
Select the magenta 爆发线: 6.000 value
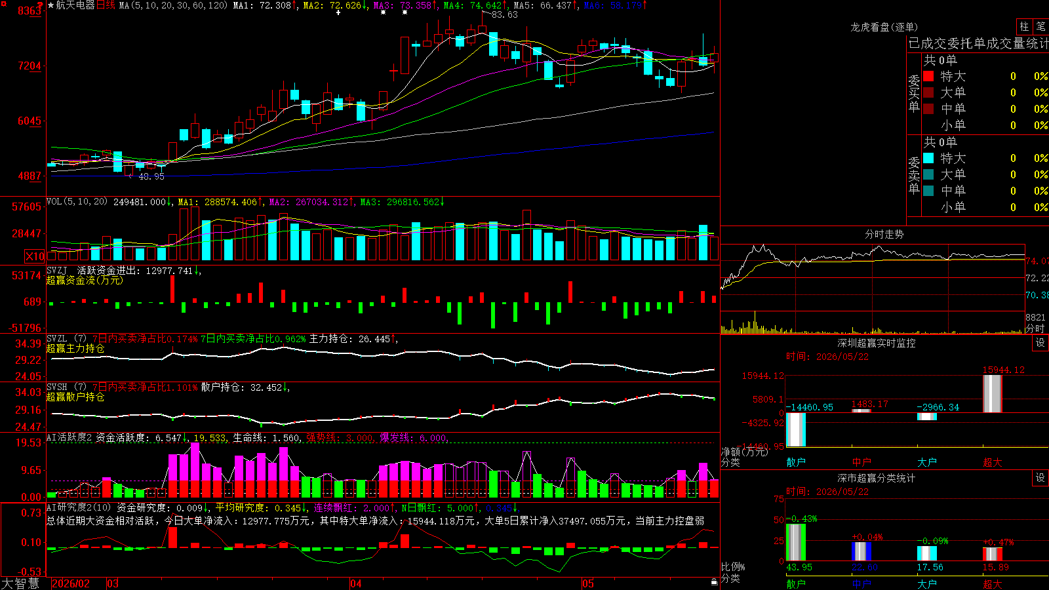pos(413,438)
